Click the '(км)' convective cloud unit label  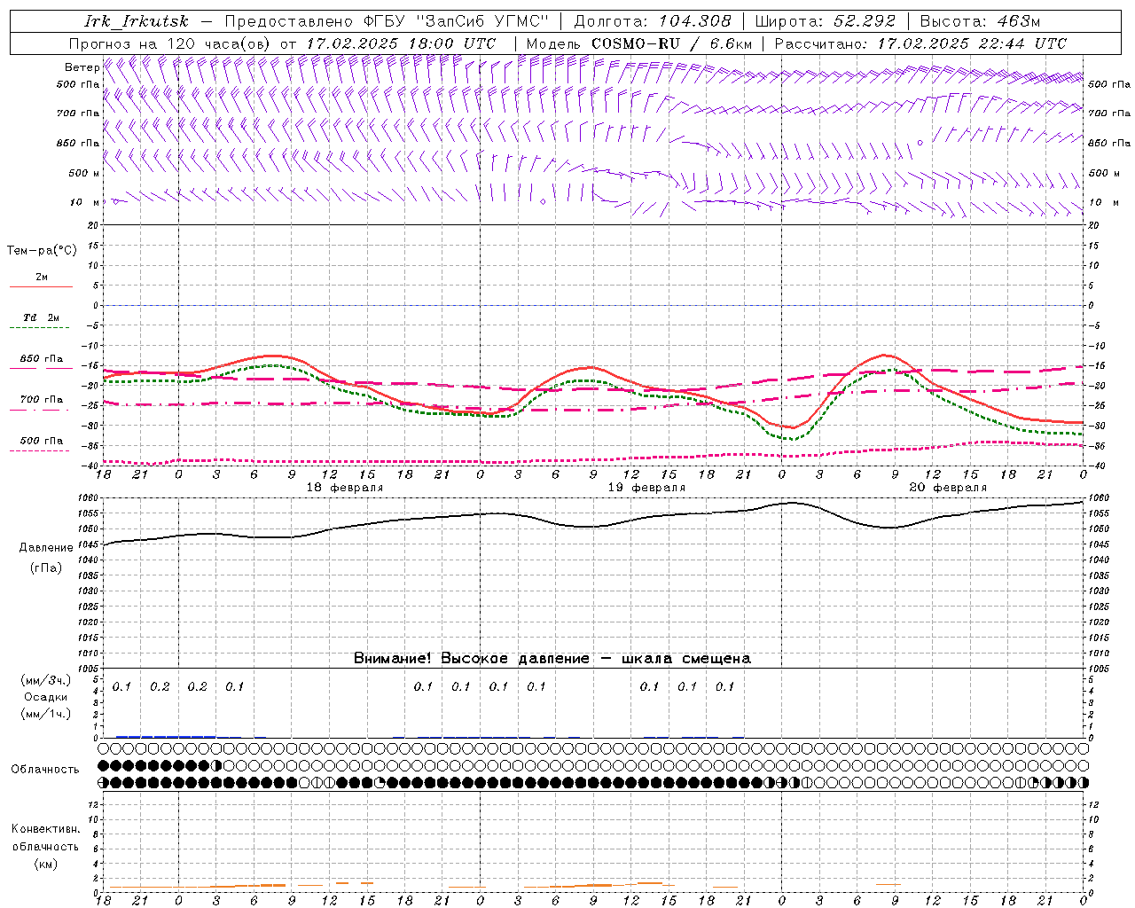(45, 864)
